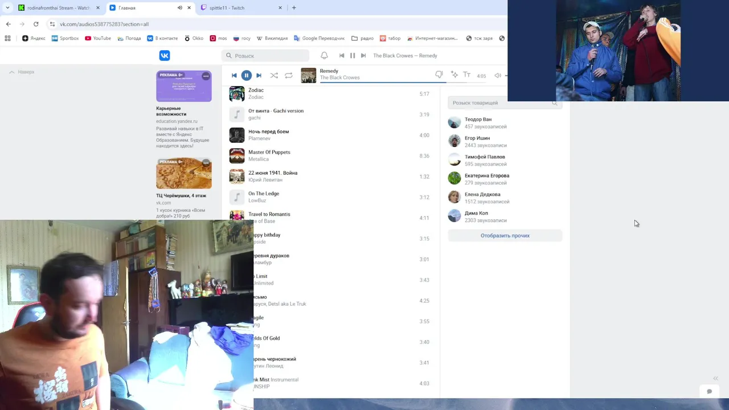Open the apps grid in bookmarks bar
This screenshot has height=410, width=729.
pos(7,38)
